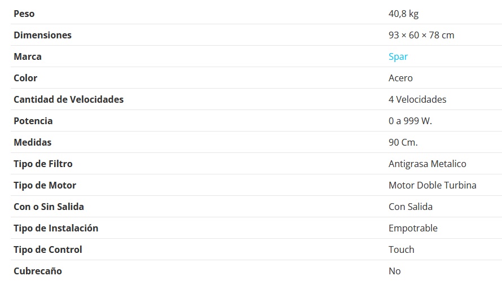Select the Touch control value
The width and height of the screenshot is (502, 289).
click(402, 249)
